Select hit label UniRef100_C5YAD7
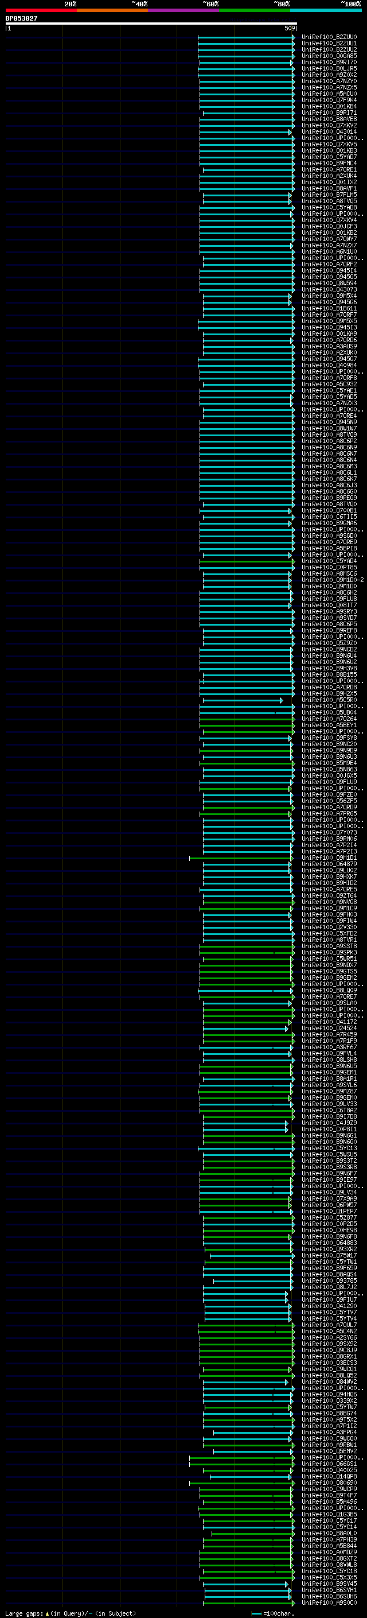The image size is (367, 1618). click(x=329, y=157)
